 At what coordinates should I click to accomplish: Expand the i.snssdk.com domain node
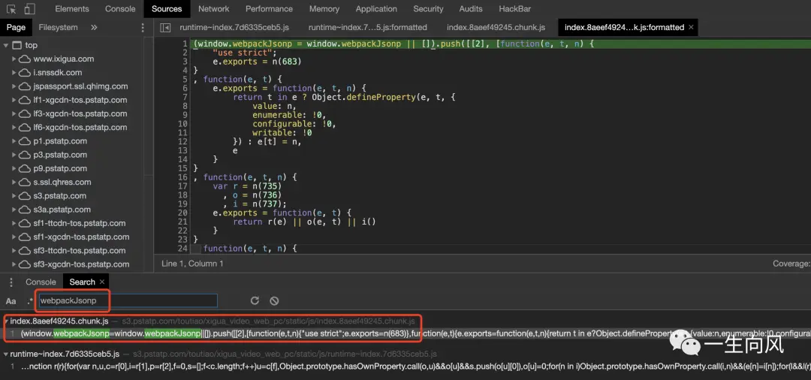pyautogui.click(x=14, y=73)
